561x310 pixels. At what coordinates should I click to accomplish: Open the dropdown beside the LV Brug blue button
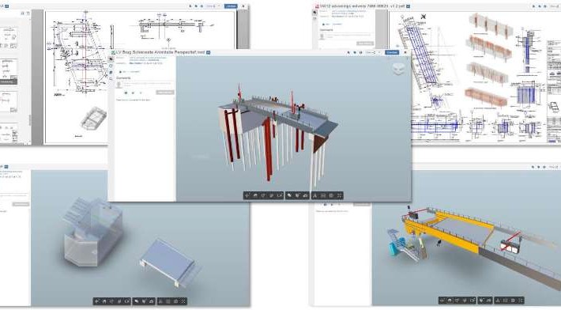point(372,52)
